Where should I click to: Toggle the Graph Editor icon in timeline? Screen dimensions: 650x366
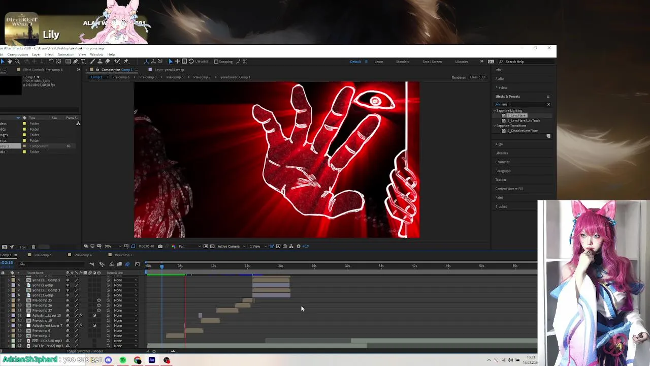pos(138,264)
